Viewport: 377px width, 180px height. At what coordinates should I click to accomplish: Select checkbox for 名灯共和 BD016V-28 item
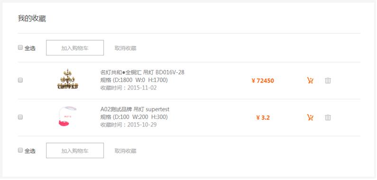click(20, 80)
